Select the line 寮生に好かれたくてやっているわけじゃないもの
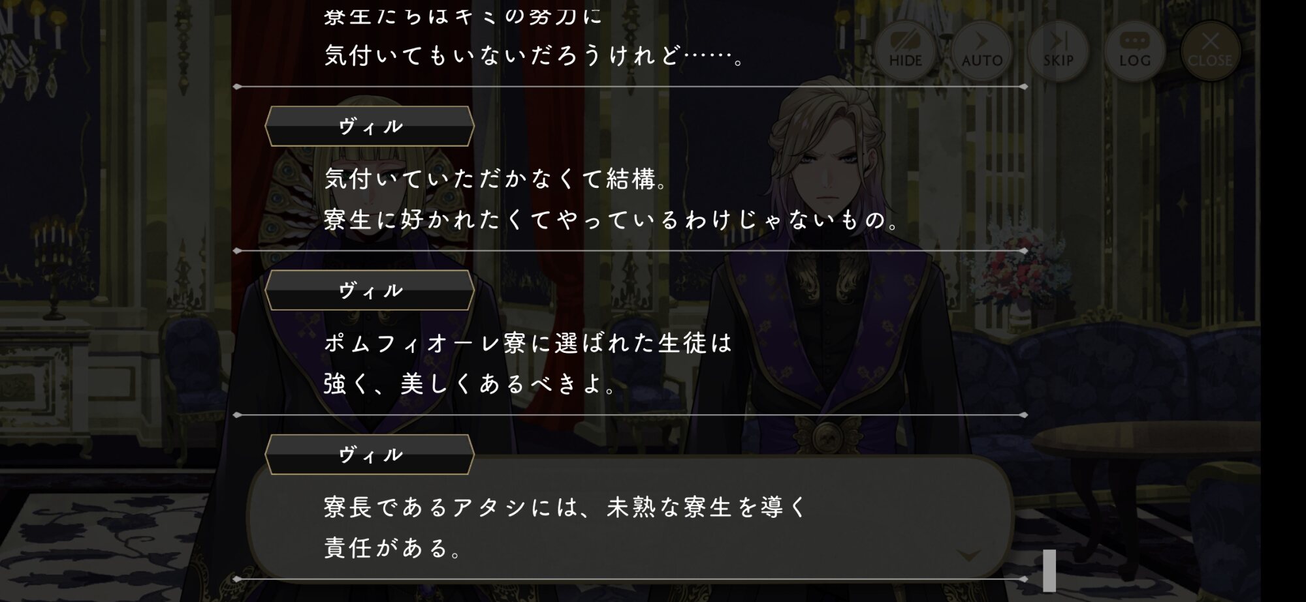The width and height of the screenshot is (1306, 602). point(613,220)
